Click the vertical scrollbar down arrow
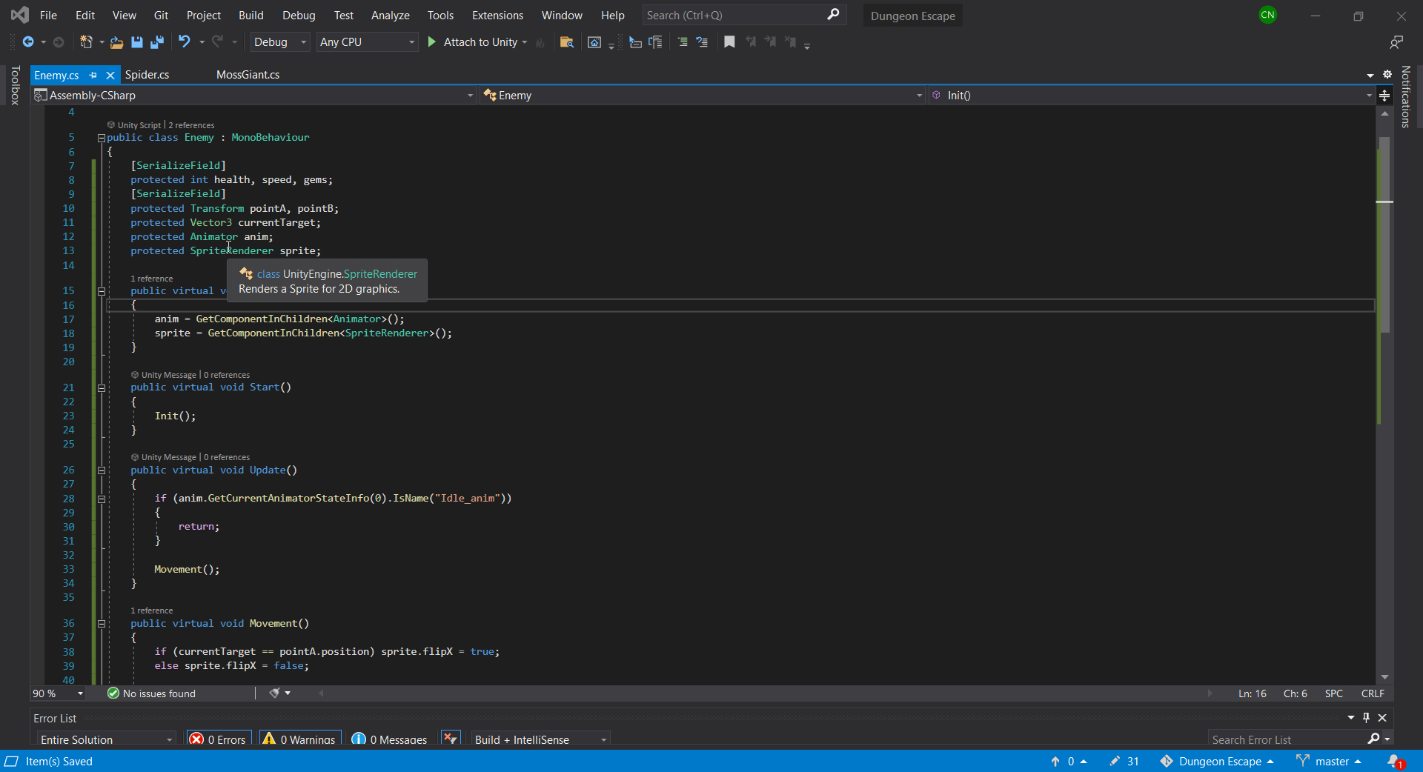The width and height of the screenshot is (1423, 772). pos(1384,677)
